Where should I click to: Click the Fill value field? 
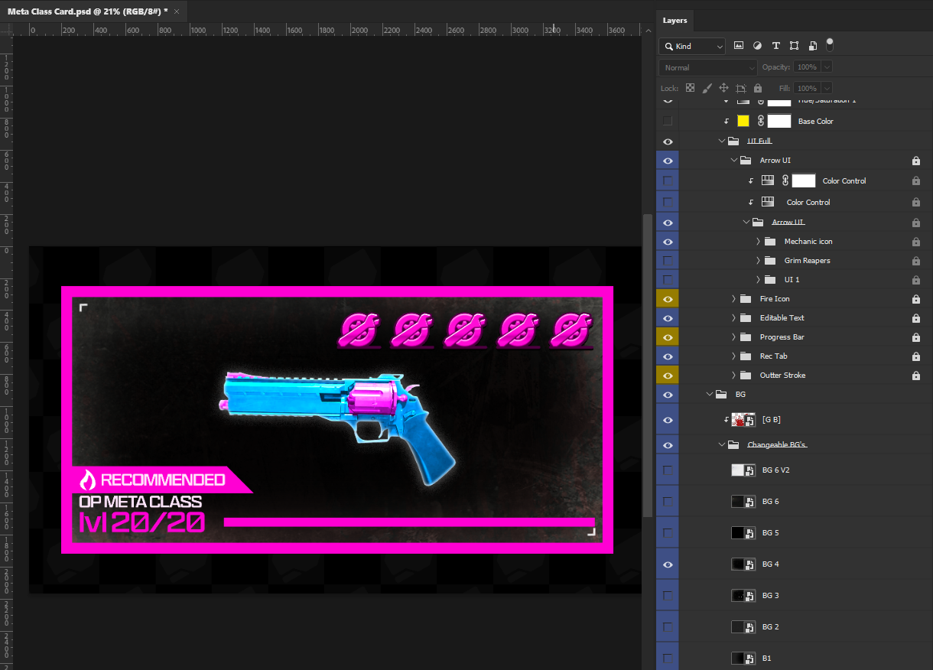tap(807, 88)
